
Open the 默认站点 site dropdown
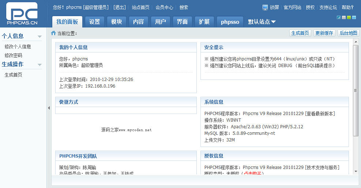coord(262,22)
